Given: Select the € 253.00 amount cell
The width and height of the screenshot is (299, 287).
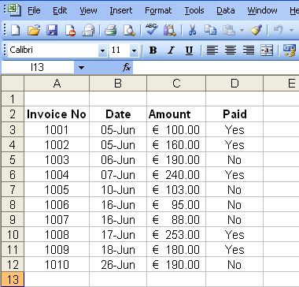Looking at the screenshot, I should coord(176,235).
